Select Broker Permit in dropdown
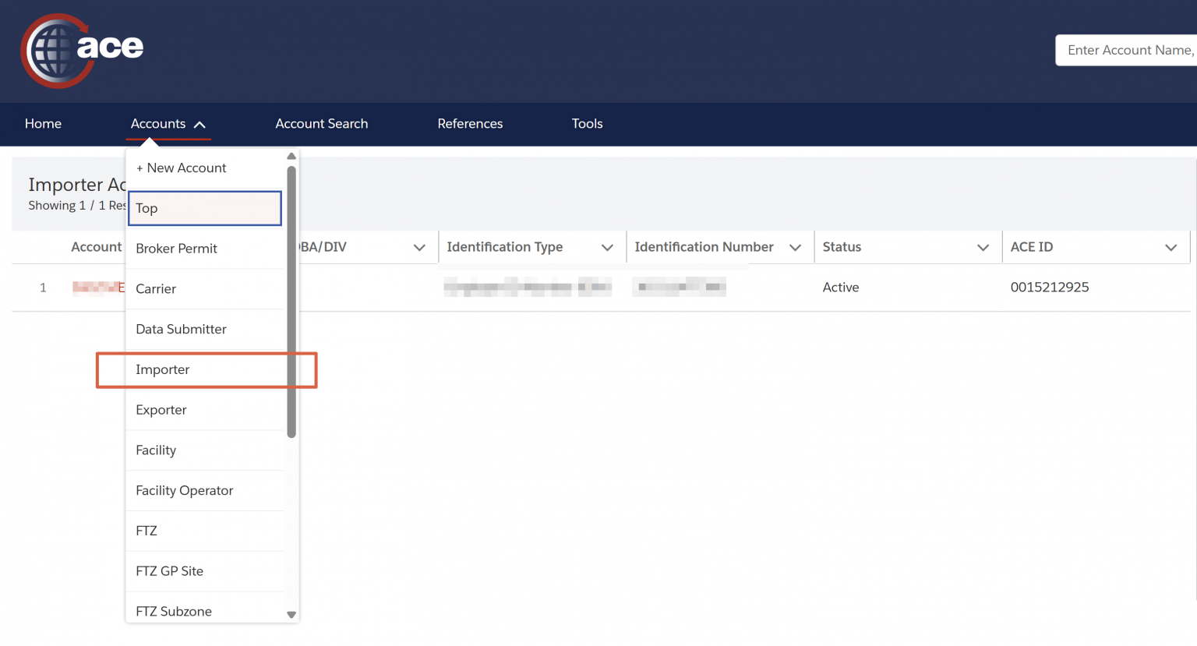Screen dimensions: 1197x646 [x=206, y=249]
